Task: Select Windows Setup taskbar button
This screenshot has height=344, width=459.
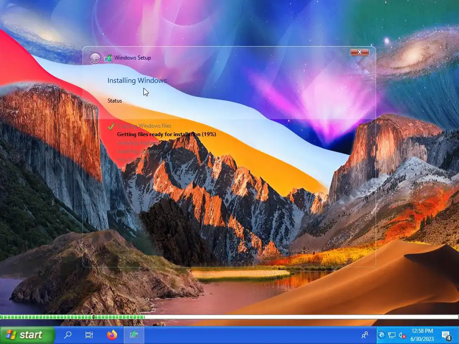Action: (x=134, y=335)
